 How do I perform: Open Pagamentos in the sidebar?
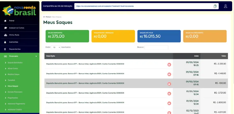point(13,98)
